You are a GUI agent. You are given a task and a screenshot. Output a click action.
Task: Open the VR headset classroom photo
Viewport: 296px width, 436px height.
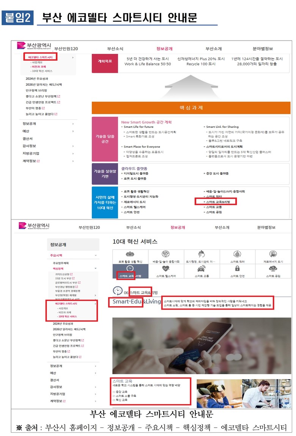(219, 394)
